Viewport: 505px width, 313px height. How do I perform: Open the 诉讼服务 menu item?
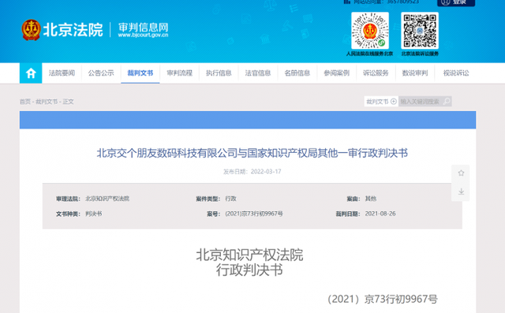tap(376, 73)
